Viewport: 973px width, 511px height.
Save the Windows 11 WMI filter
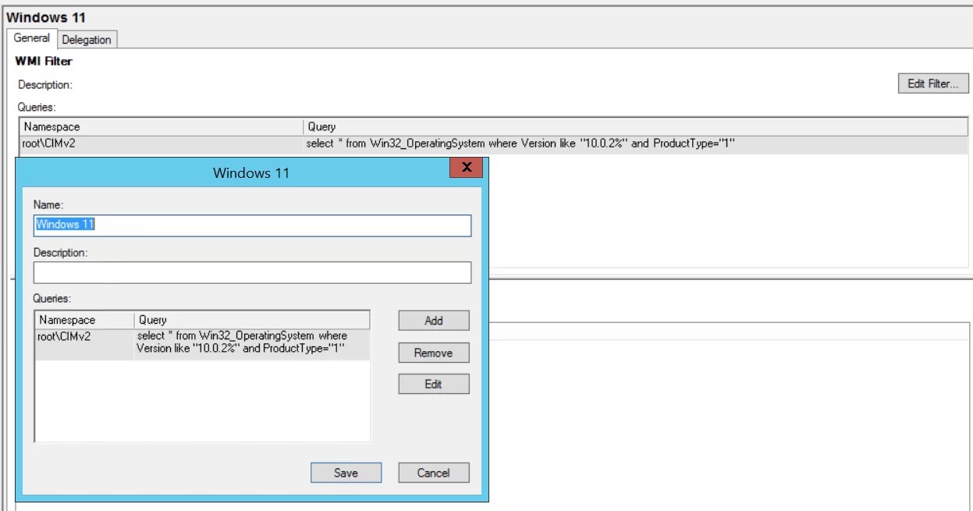tap(346, 473)
